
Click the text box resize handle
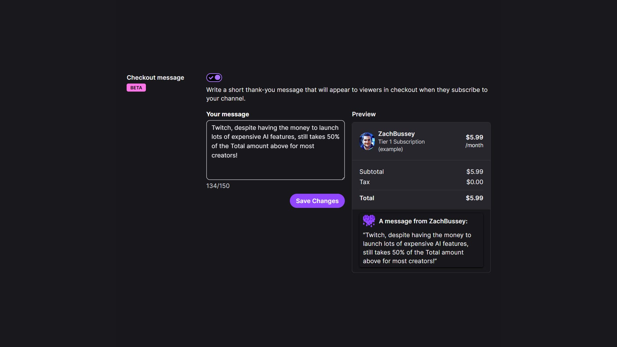(343, 178)
